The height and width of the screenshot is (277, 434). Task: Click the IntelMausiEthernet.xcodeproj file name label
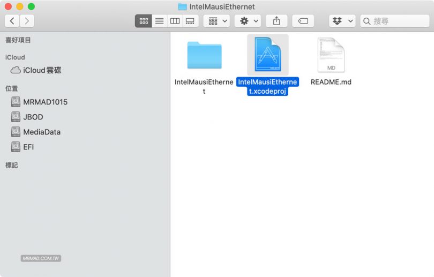click(x=267, y=87)
